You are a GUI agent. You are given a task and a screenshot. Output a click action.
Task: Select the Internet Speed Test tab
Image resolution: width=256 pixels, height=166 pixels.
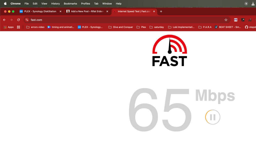134,11
